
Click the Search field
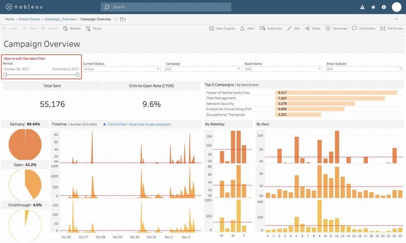166,7
